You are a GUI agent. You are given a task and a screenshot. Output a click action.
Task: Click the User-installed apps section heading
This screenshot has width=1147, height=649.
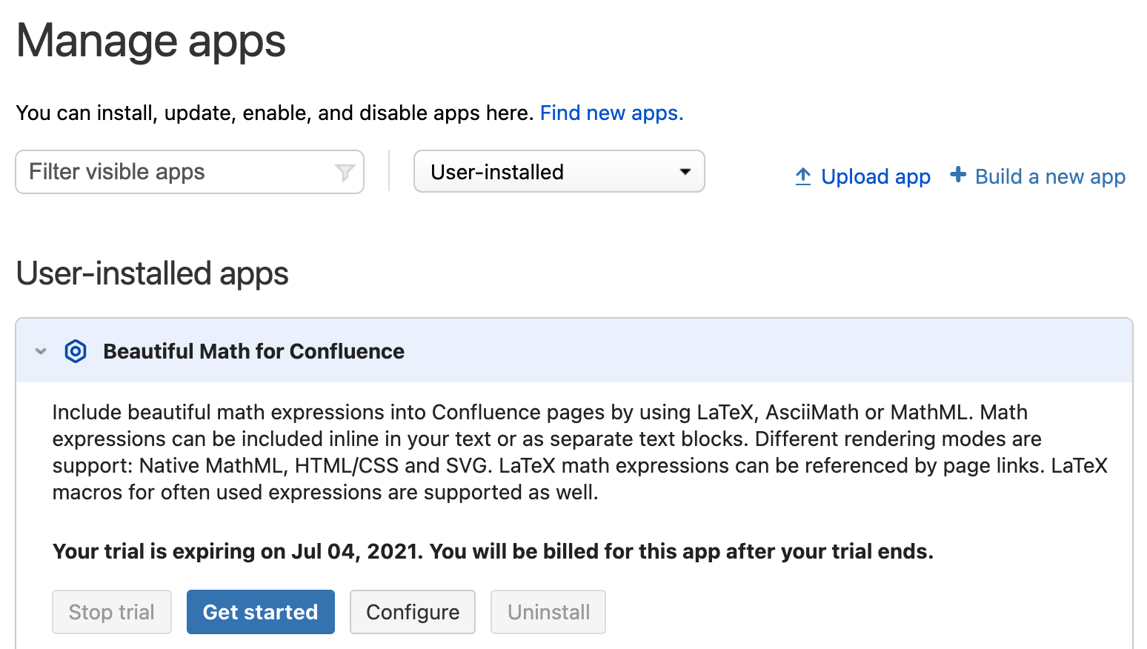[x=153, y=273]
